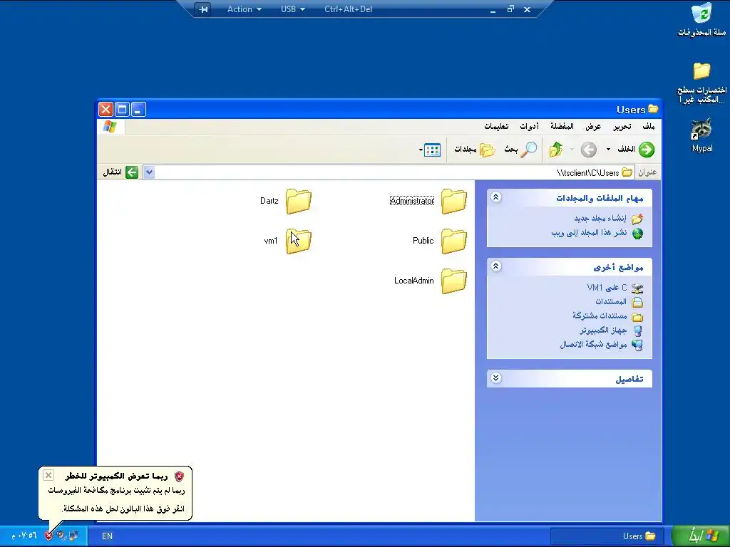Screen dimensions: 730x547
Task: Click the My Computer icon in Other Places
Action: [x=637, y=330]
